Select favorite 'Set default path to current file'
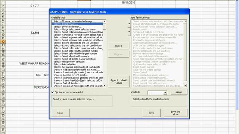239x134 pixels. pos(158,32)
